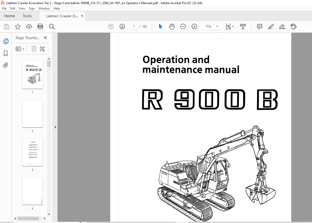312x223 pixels.
Task: Click the "R 900 B" model title
Action: (210, 100)
